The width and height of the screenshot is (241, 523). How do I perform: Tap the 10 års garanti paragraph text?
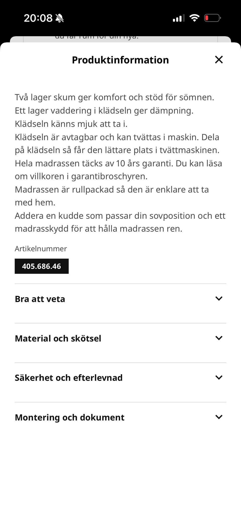coord(118,170)
